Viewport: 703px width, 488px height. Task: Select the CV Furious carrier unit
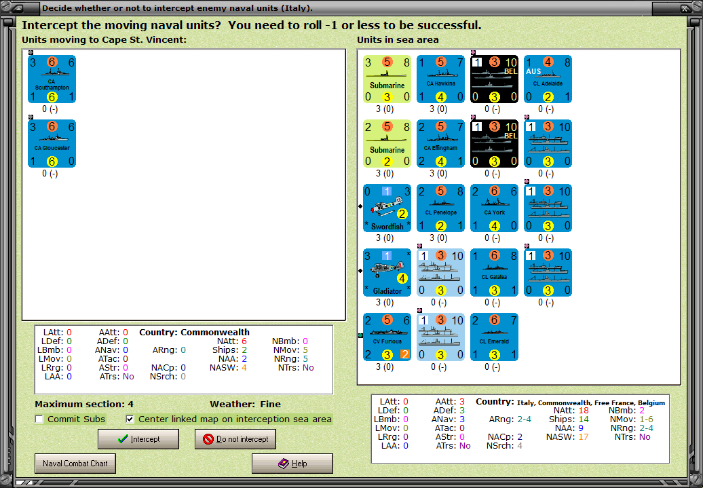(x=387, y=337)
